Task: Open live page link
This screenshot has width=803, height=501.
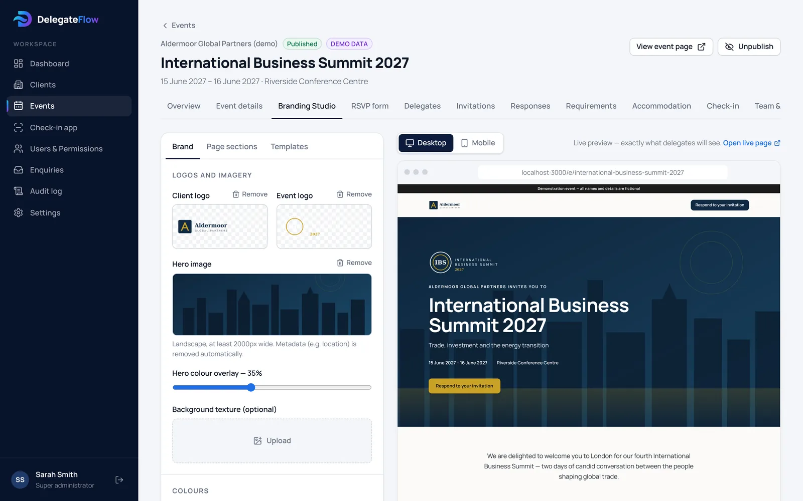Action: [x=751, y=143]
